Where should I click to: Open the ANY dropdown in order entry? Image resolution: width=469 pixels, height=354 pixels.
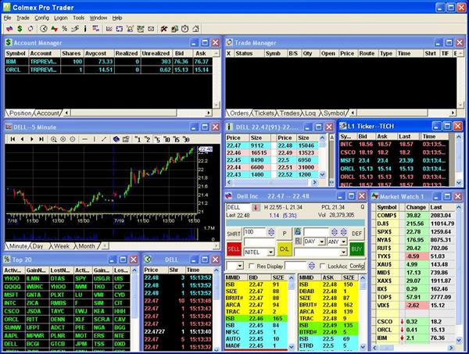[344, 241]
